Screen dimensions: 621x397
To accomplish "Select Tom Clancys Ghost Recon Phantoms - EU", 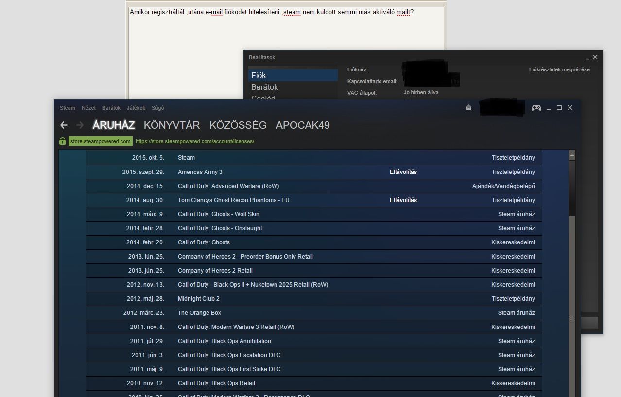I will (x=234, y=200).
